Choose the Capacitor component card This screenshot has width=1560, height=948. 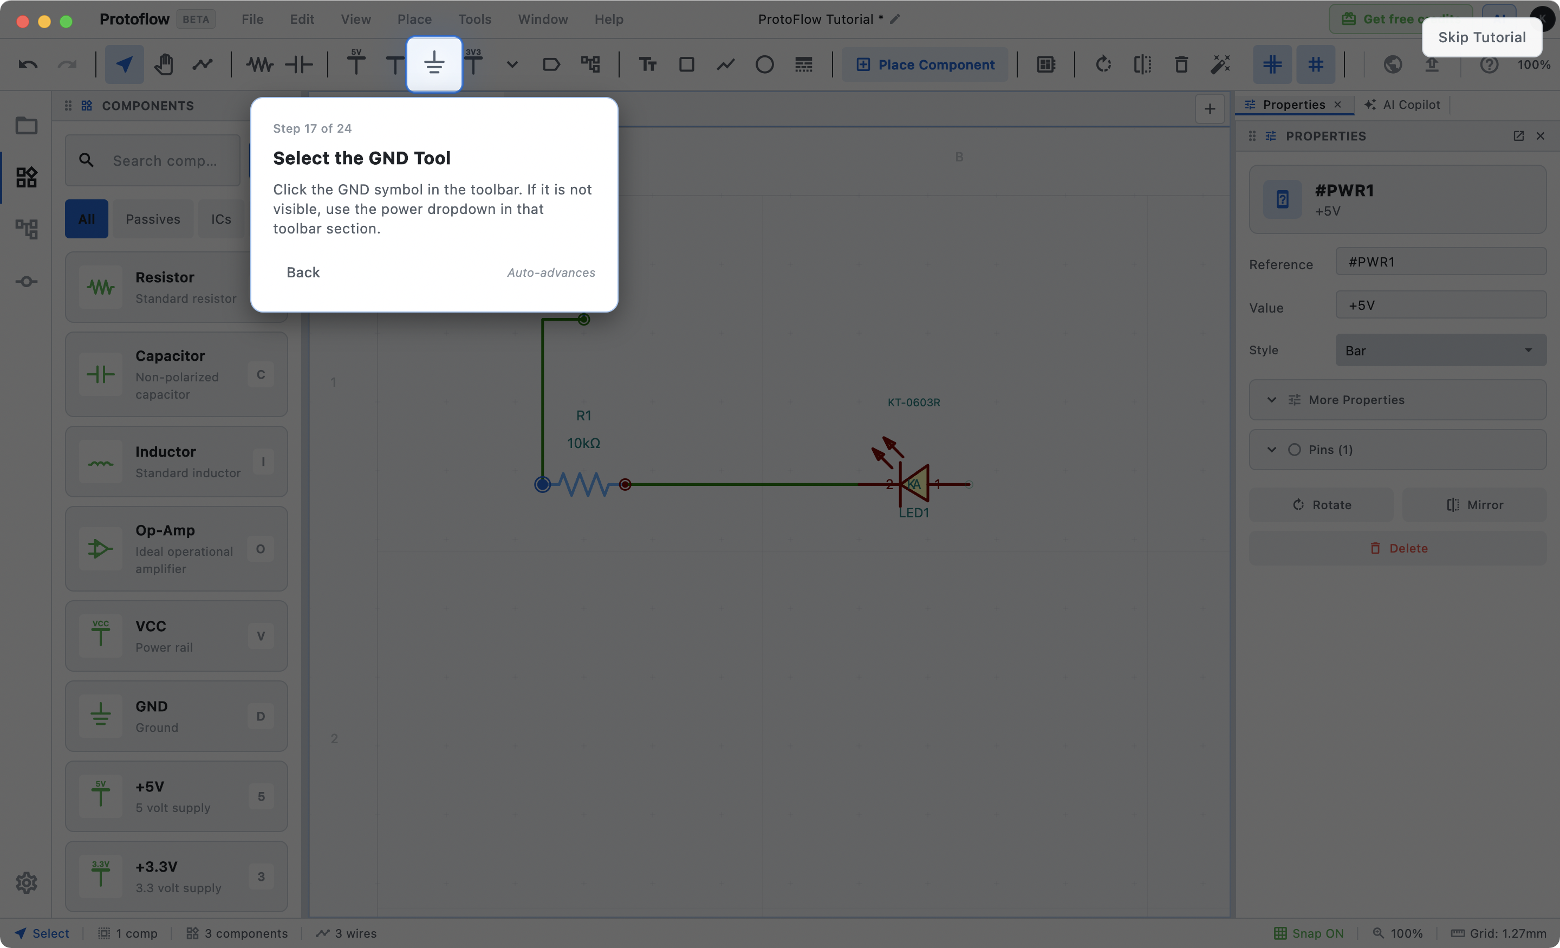coord(176,375)
